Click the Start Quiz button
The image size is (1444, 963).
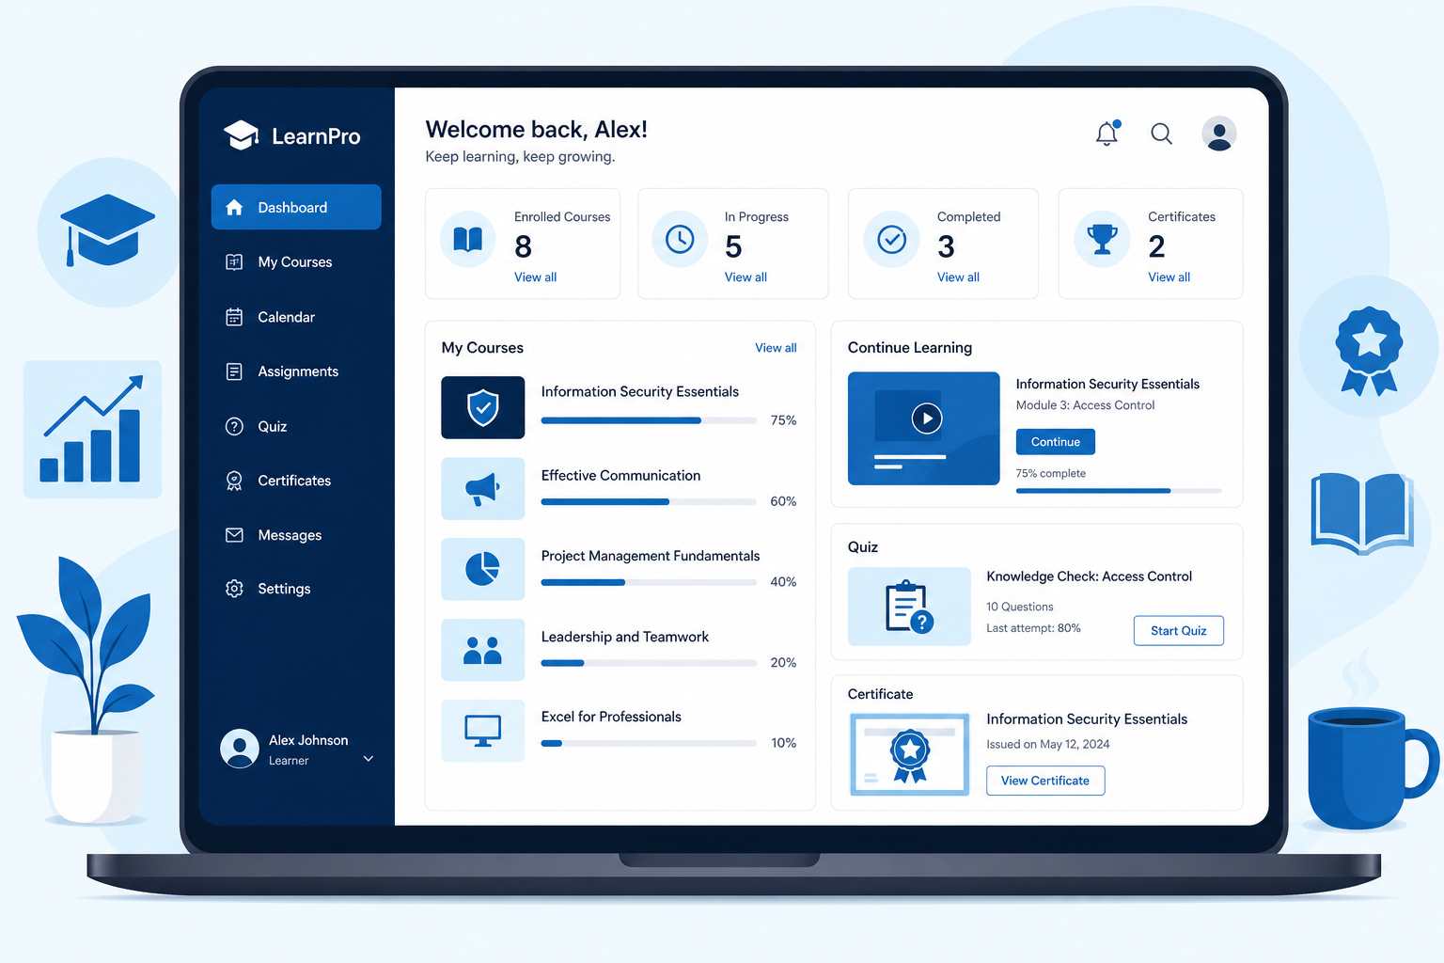point(1179,631)
